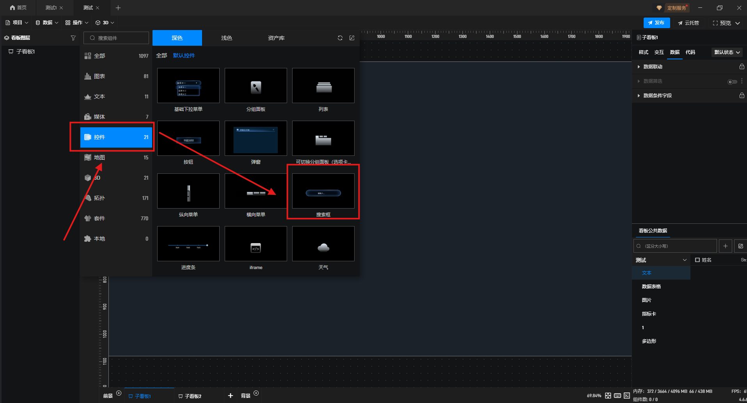Click the refresh icon in component library
The height and width of the screenshot is (403, 747).
click(x=340, y=38)
